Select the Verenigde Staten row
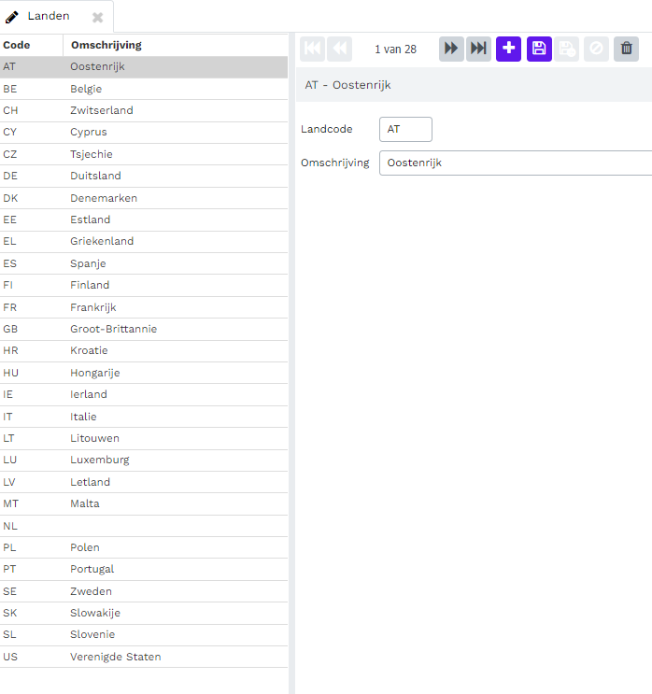This screenshot has height=694, width=652. pyautogui.click(x=144, y=658)
